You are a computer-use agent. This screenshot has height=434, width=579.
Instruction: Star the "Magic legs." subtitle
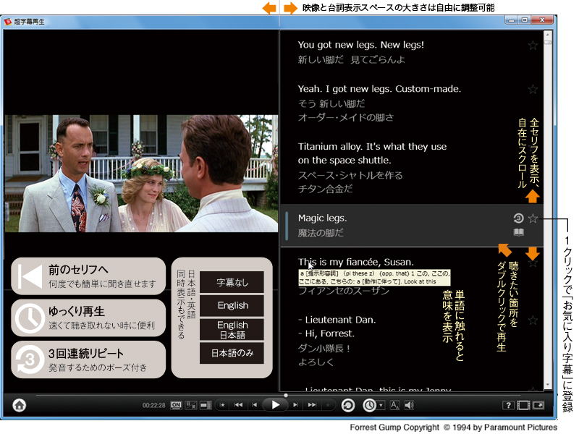pyautogui.click(x=533, y=218)
